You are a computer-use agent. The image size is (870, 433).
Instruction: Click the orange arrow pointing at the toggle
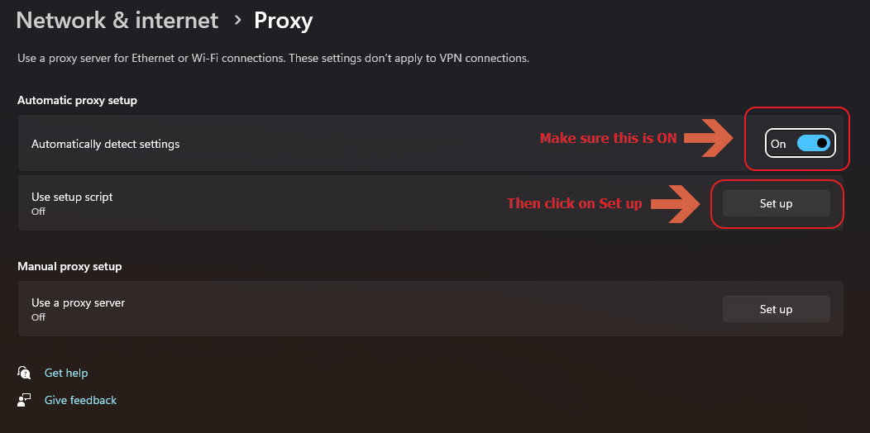(x=709, y=138)
